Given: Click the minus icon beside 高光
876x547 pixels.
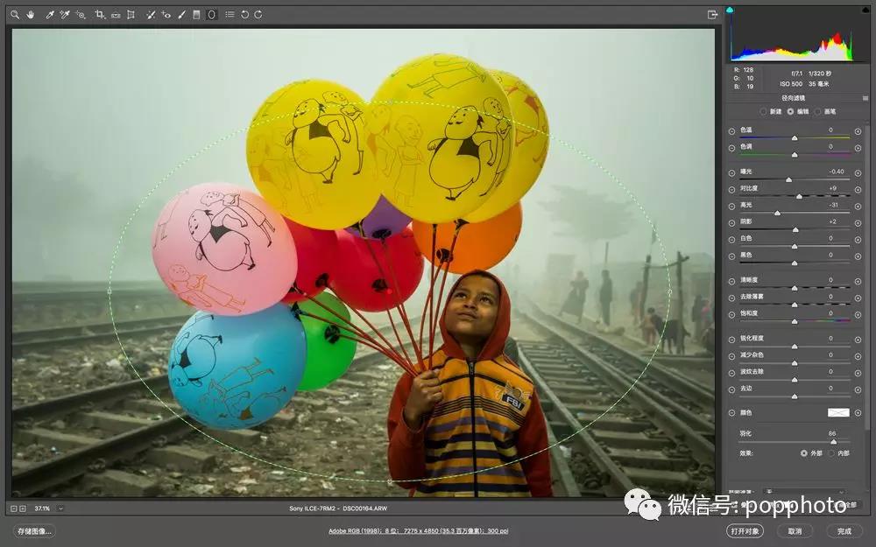Looking at the screenshot, I should [x=731, y=207].
